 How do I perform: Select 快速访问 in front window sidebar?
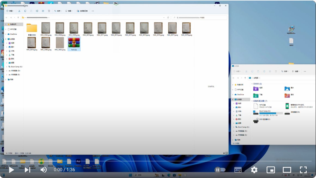pos(13,24)
